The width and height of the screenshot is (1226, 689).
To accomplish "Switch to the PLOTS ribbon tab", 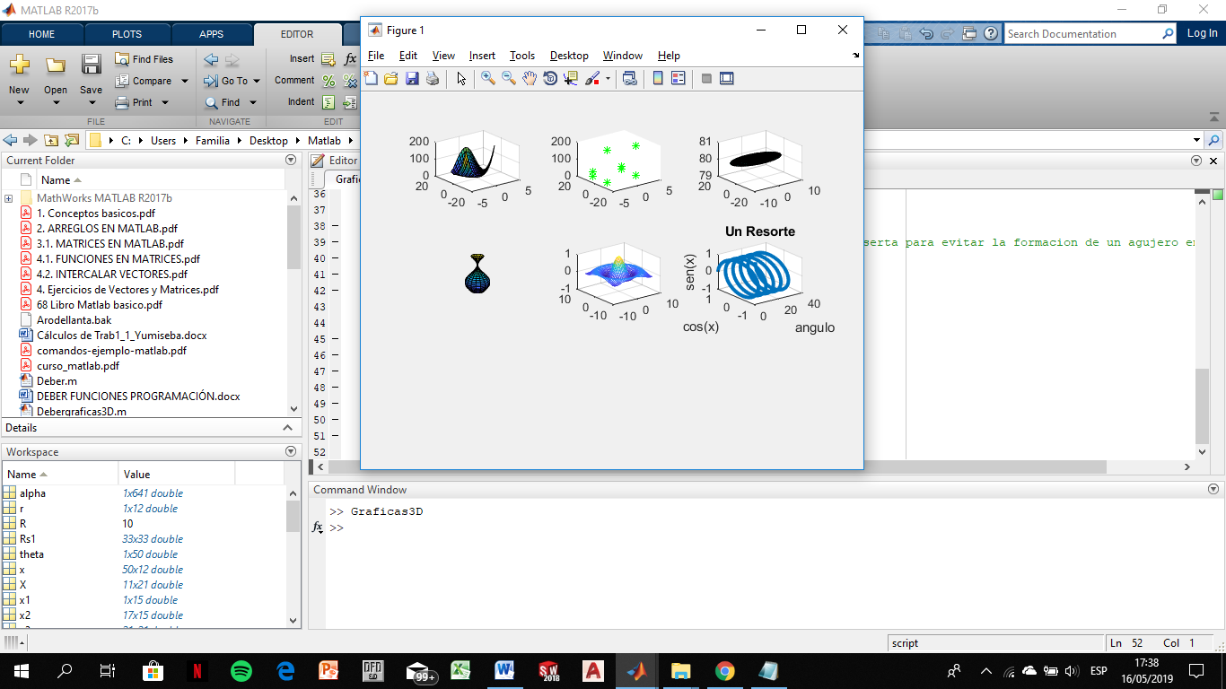I will 127,33.
